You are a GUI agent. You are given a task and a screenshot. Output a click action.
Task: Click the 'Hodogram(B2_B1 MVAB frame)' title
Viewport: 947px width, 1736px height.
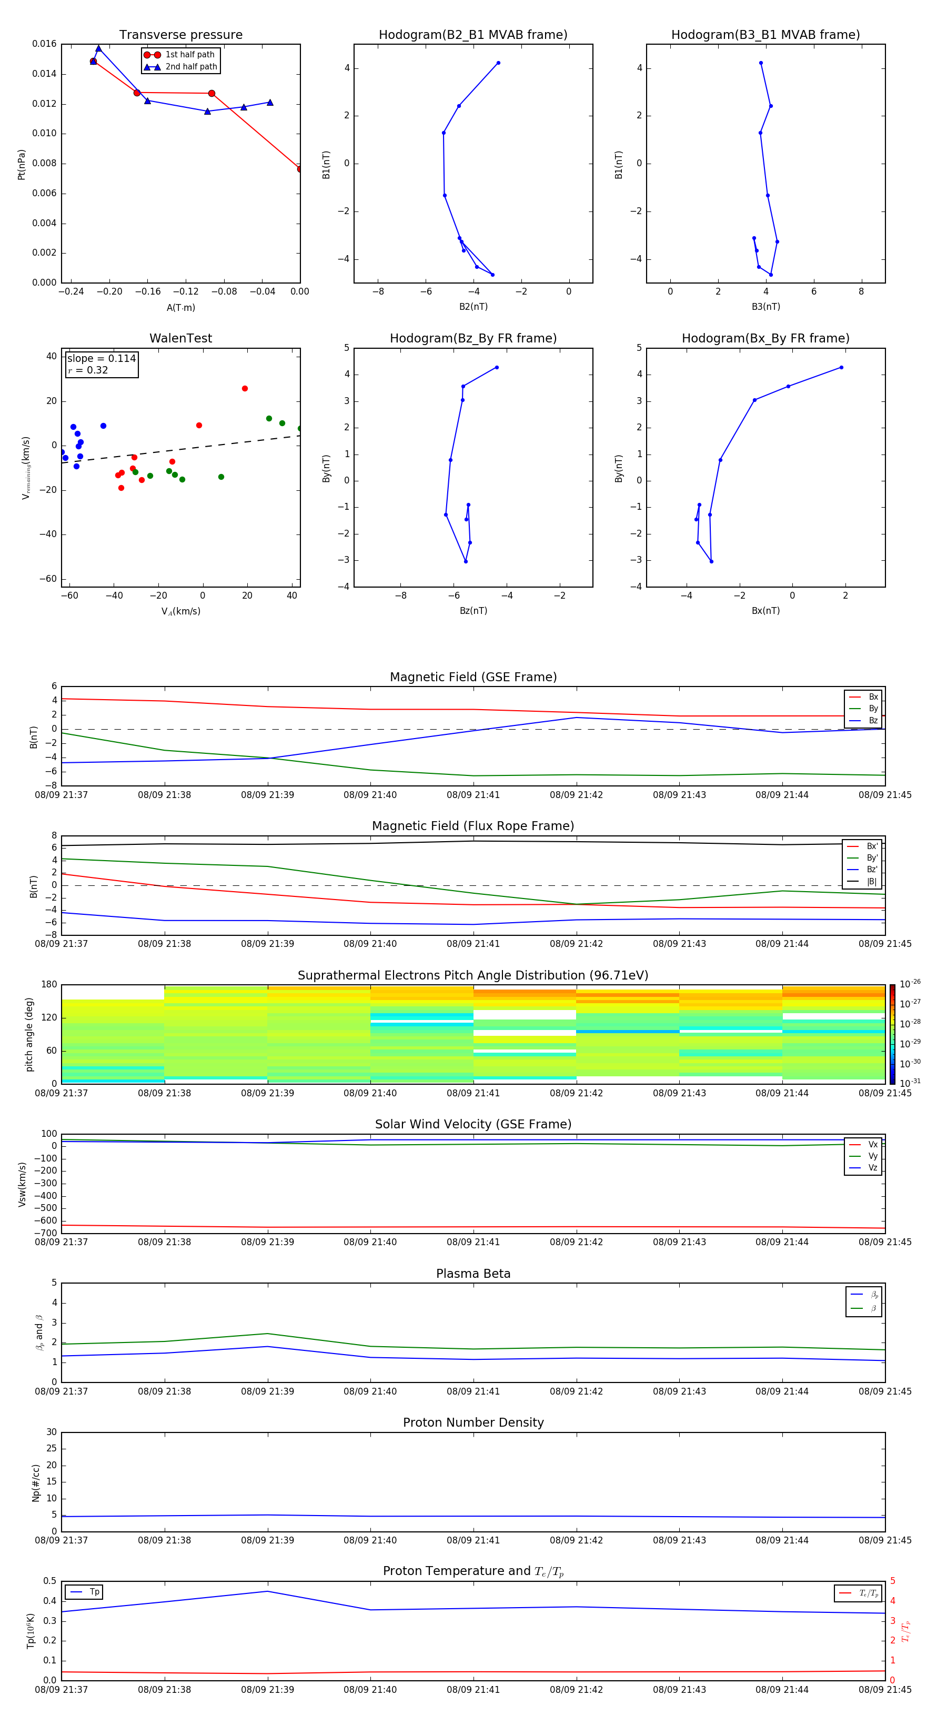tap(473, 34)
